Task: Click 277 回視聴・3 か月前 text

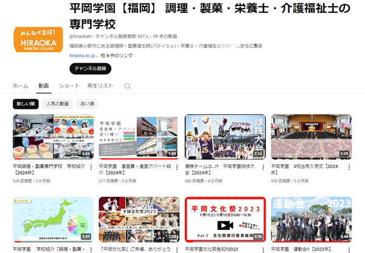Action: pos(117,181)
